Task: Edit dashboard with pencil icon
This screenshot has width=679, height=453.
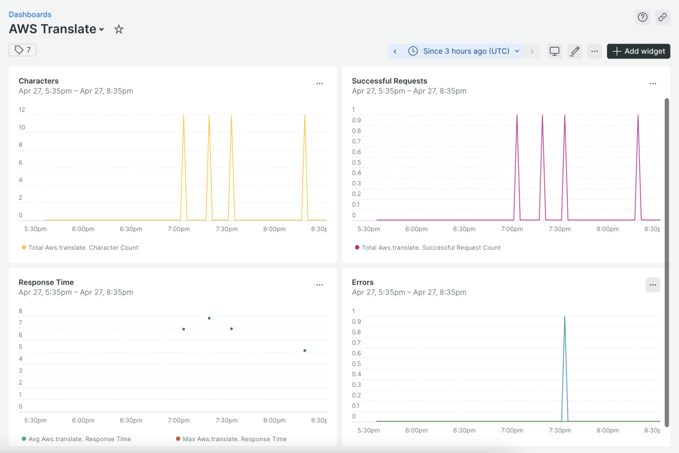Action: pyautogui.click(x=575, y=51)
